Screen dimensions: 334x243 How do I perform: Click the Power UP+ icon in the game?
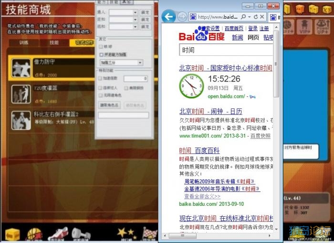click(323, 27)
